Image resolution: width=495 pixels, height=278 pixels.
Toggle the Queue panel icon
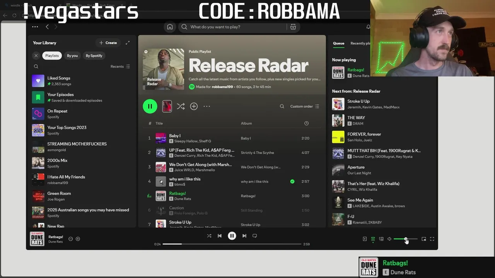click(373, 239)
